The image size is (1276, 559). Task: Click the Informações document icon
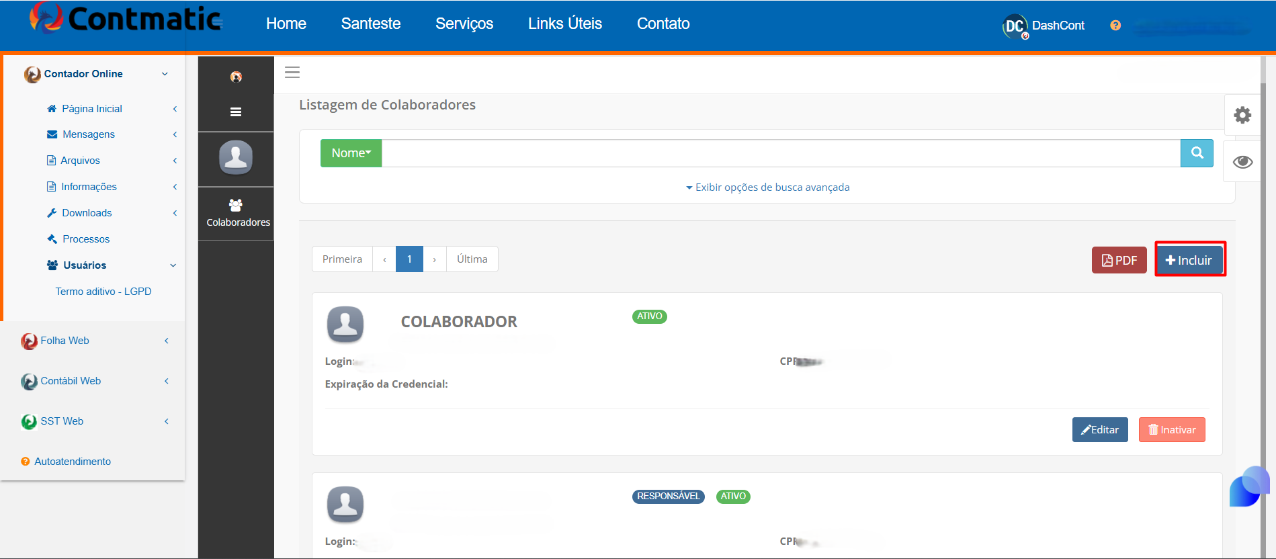coord(51,187)
